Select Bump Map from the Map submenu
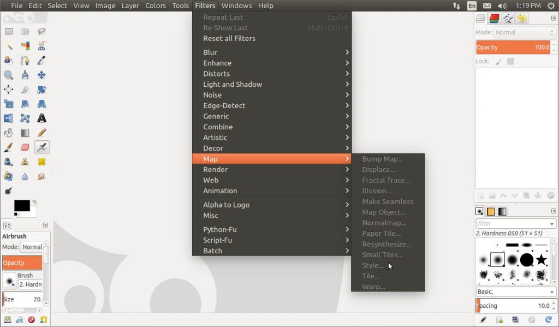The image size is (559, 327). [x=382, y=159]
